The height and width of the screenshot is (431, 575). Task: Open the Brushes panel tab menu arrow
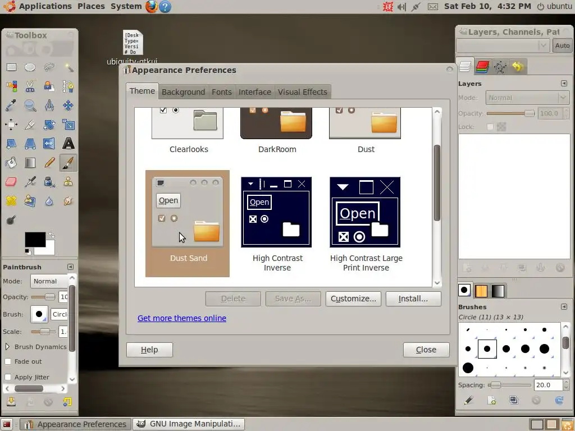click(564, 307)
